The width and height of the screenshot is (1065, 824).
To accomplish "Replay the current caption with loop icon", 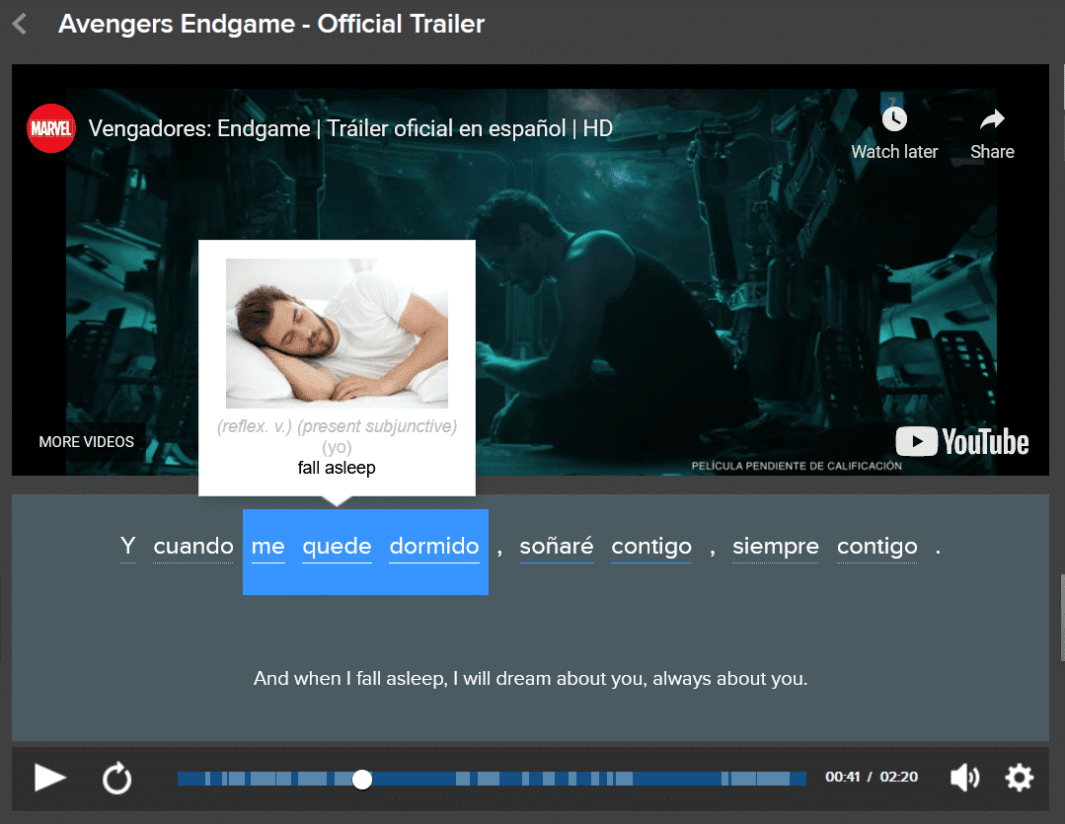I will click(116, 778).
